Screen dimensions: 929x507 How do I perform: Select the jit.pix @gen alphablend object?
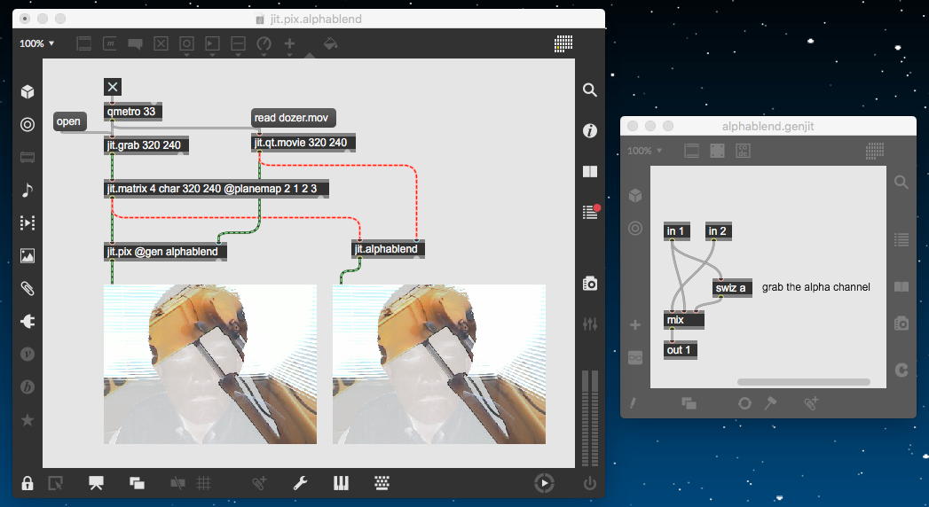point(165,252)
